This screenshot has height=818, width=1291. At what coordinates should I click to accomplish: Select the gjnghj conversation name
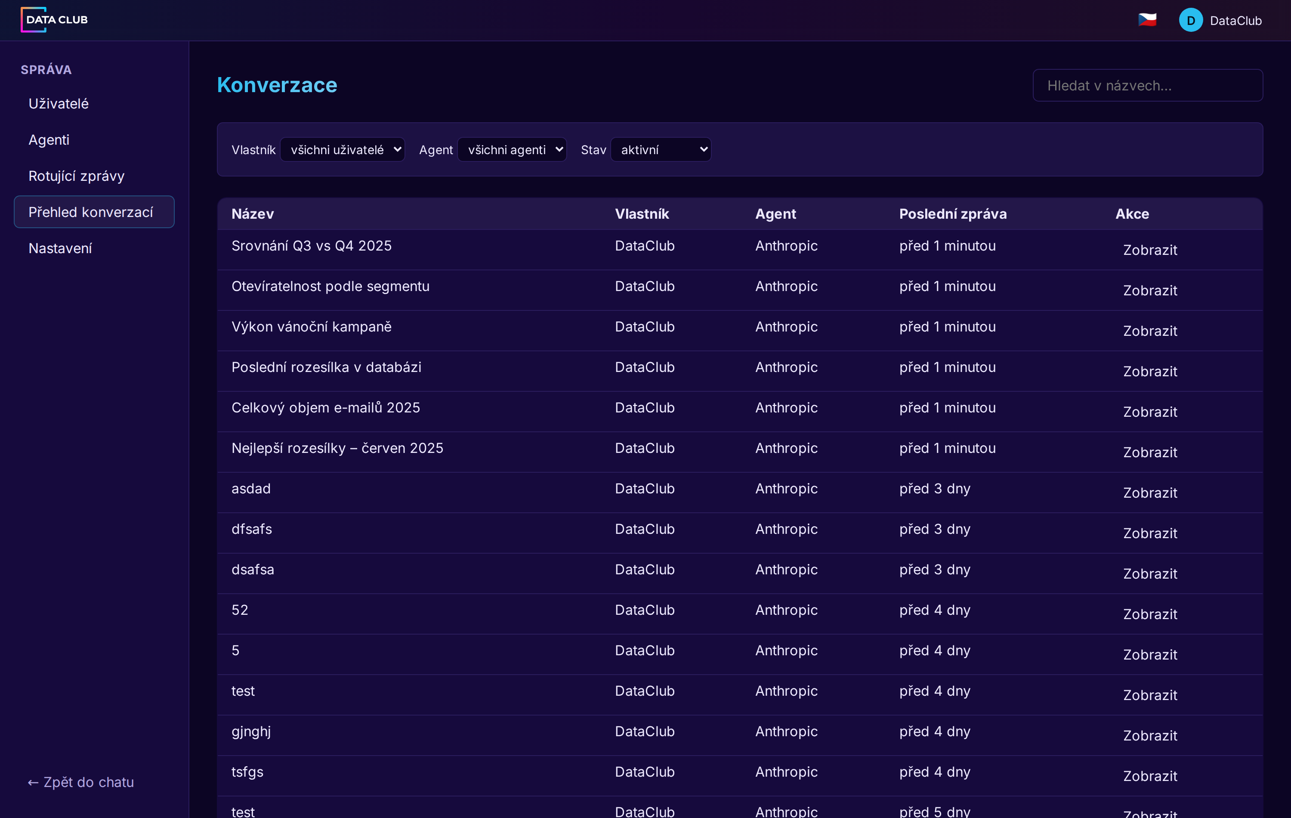coord(251,731)
